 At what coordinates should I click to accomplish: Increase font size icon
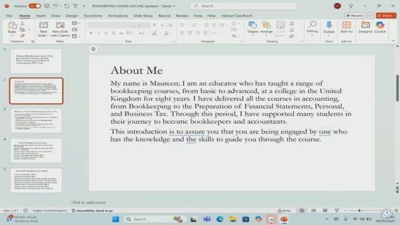[x=154, y=25]
